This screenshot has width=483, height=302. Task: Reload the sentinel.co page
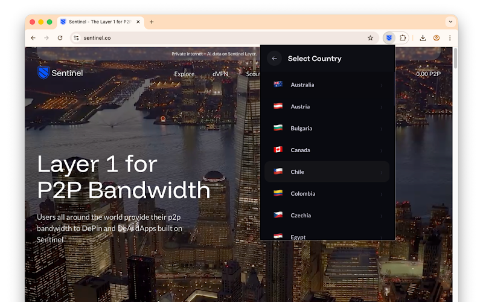(x=60, y=38)
